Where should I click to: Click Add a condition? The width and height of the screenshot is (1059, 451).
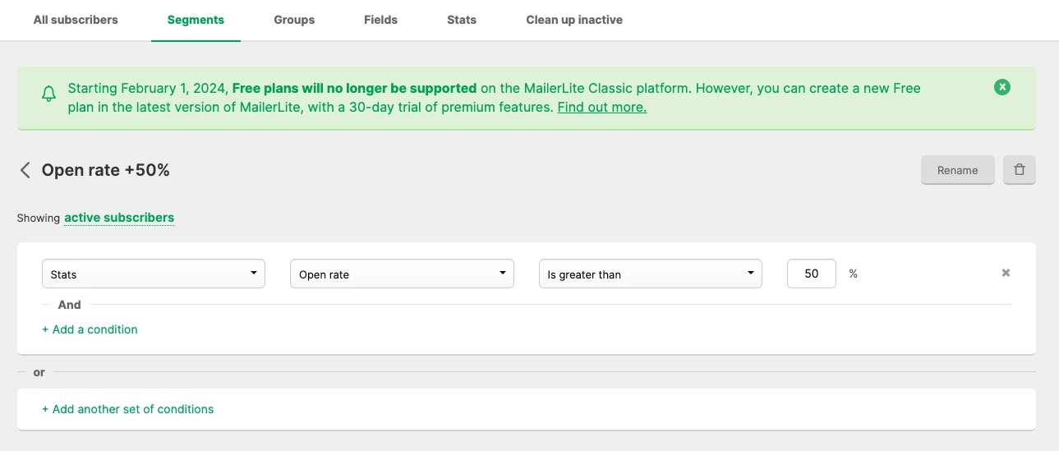click(90, 329)
